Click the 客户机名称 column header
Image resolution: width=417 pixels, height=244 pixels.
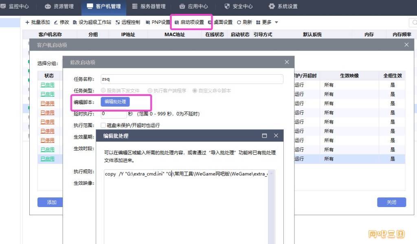pyautogui.click(x=50, y=35)
